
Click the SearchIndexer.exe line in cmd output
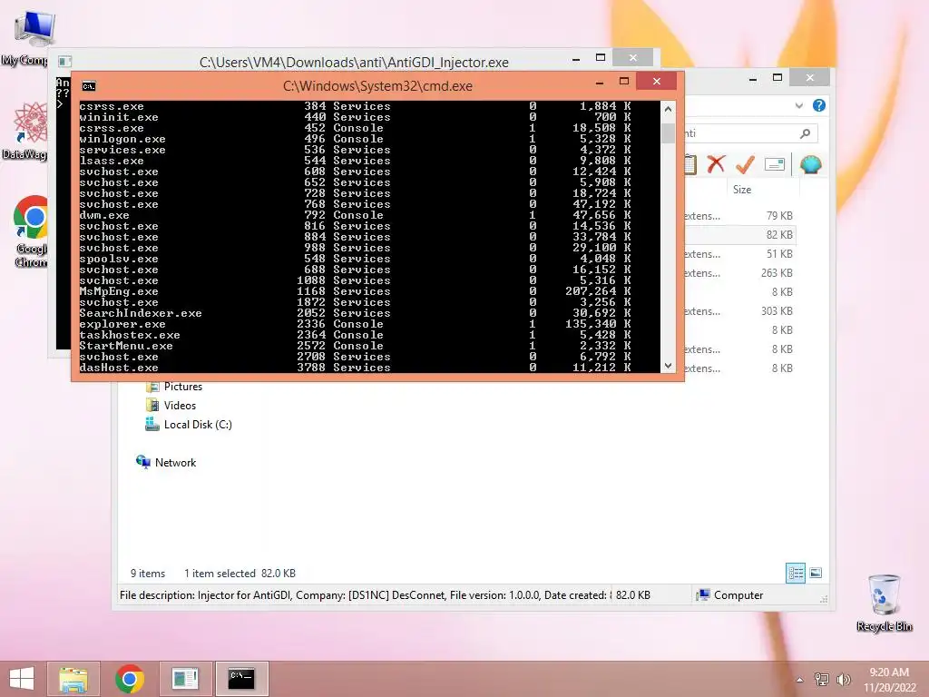pyautogui.click(x=356, y=313)
